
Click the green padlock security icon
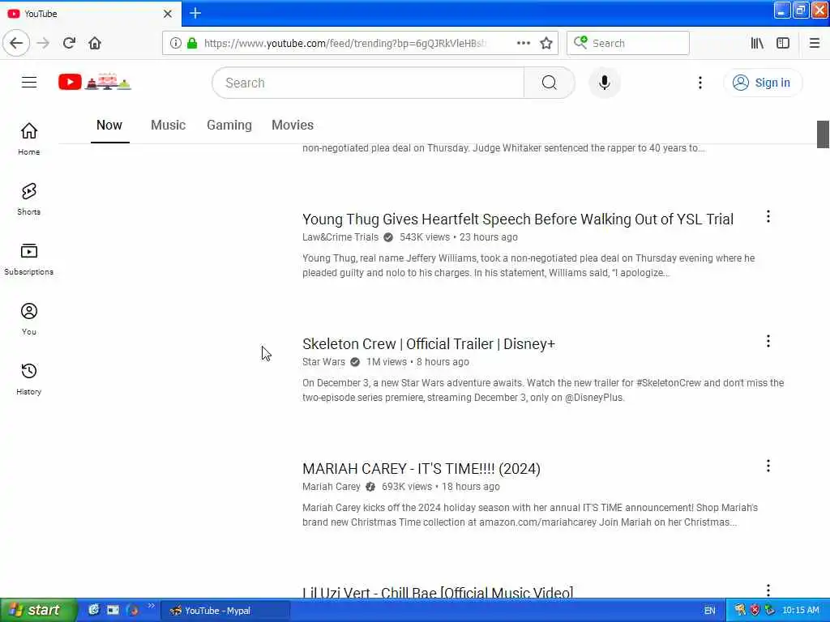tap(192, 43)
